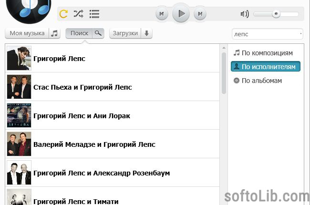Click the Александр Розенбаум duet thumbnail
Image resolution: width=310 pixels, height=205 pixels.
[19, 173]
